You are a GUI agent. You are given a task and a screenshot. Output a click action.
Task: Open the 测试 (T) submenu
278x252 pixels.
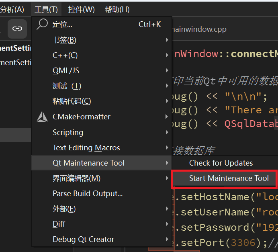101,86
